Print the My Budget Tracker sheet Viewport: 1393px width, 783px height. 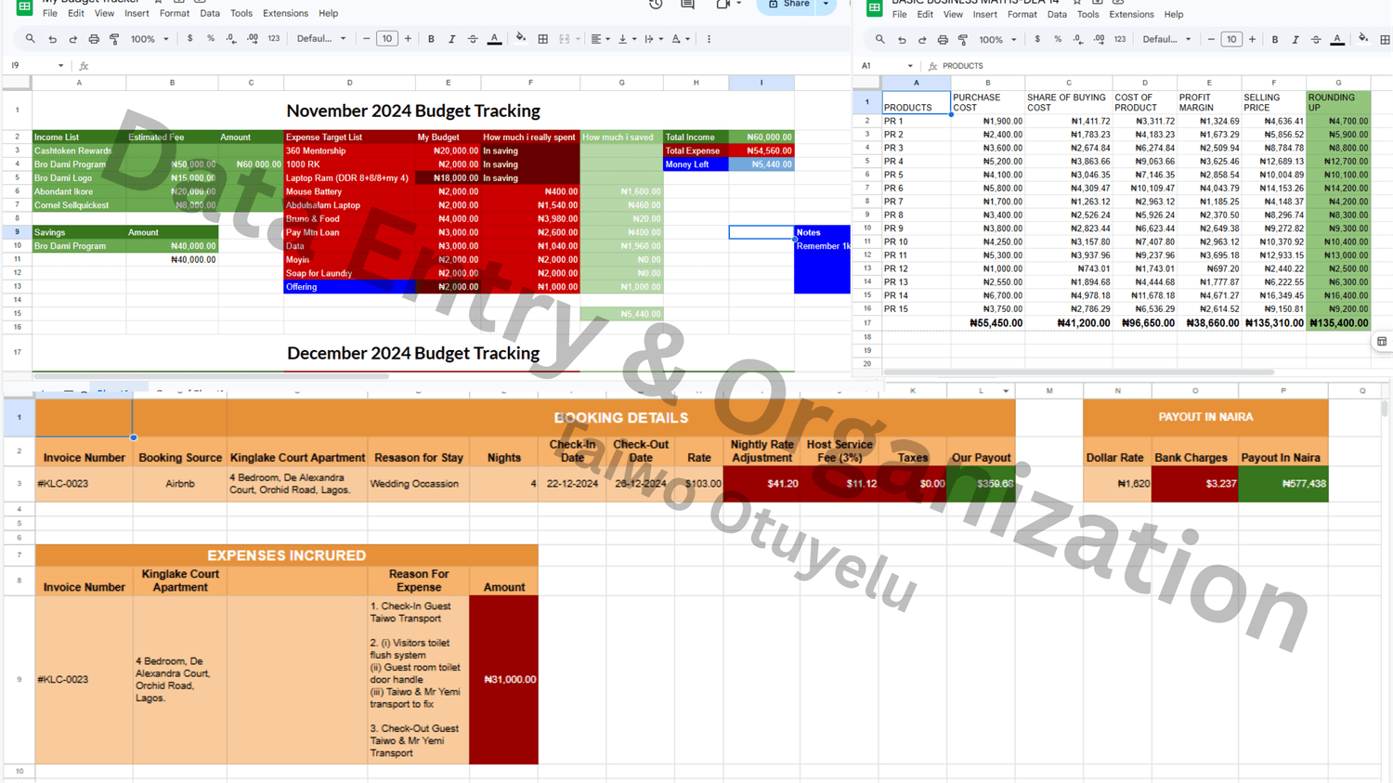[x=94, y=39]
